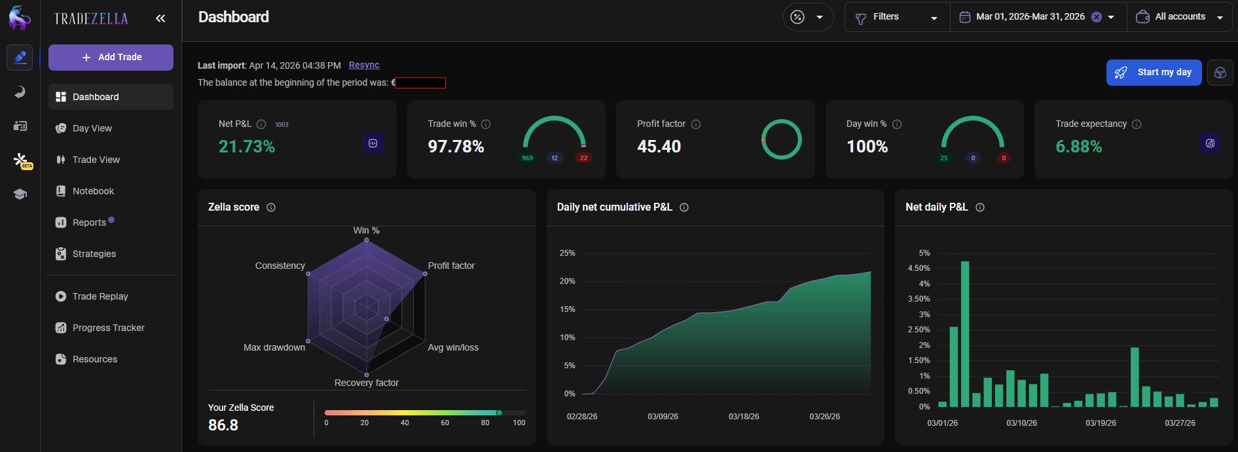
Task: Click the info icon next to Zella score
Action: pos(271,207)
